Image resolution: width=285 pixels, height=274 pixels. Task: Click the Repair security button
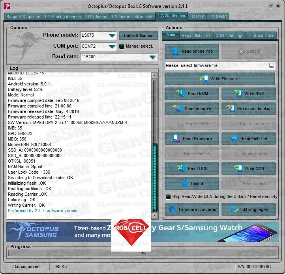[249, 124]
